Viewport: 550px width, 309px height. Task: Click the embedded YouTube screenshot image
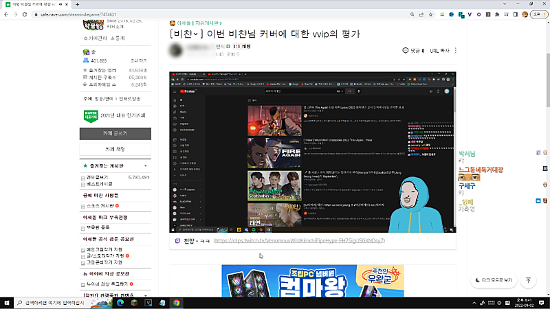313,151
